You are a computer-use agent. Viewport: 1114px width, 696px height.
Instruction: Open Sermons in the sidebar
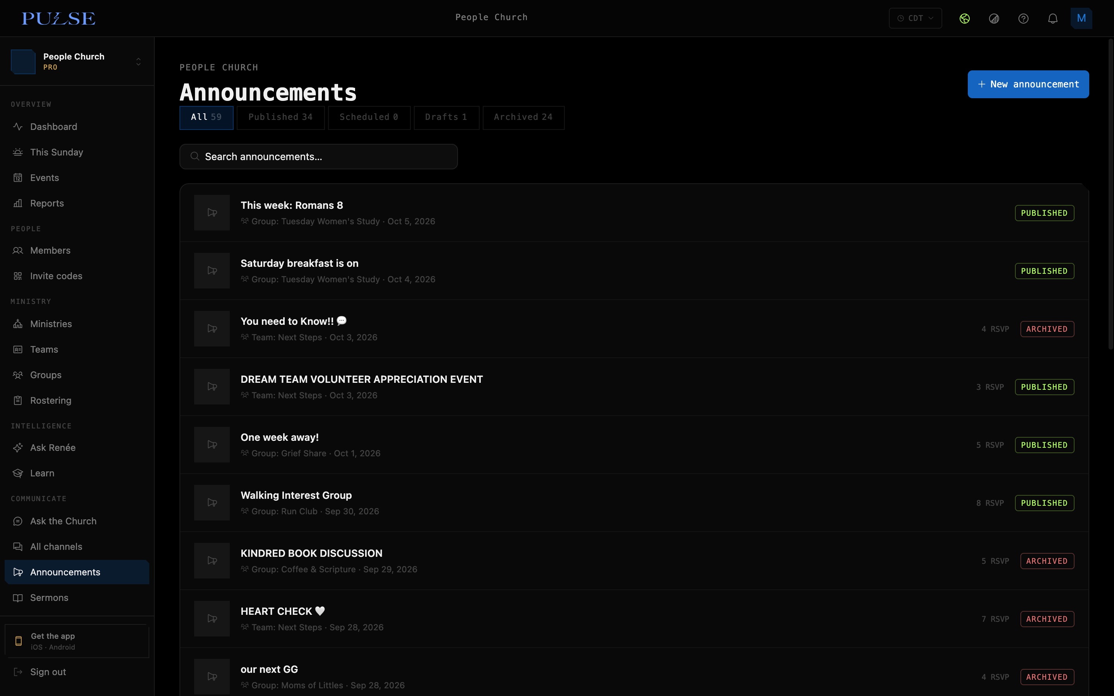coord(77,597)
